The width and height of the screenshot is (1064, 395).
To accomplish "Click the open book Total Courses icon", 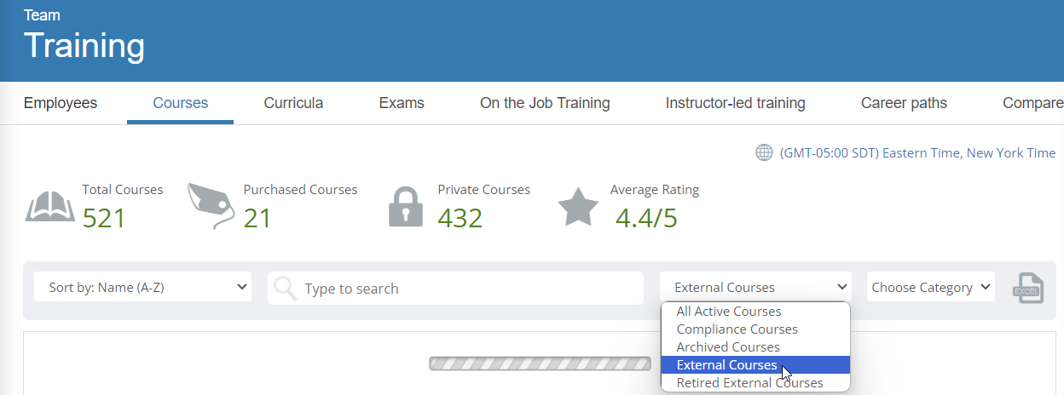I will 50,207.
